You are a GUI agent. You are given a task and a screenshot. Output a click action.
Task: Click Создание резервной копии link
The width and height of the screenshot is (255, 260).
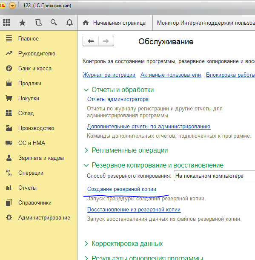[x=122, y=189]
